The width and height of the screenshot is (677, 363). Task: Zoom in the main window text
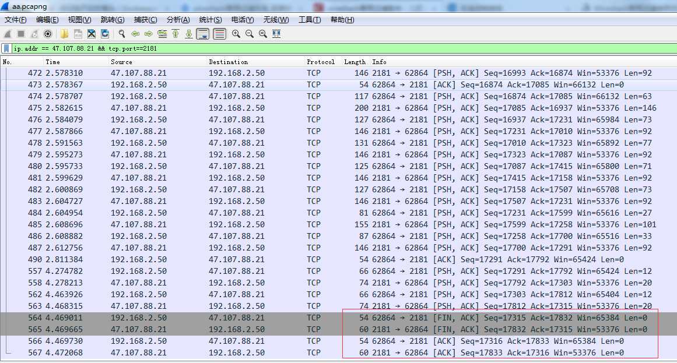coord(236,34)
